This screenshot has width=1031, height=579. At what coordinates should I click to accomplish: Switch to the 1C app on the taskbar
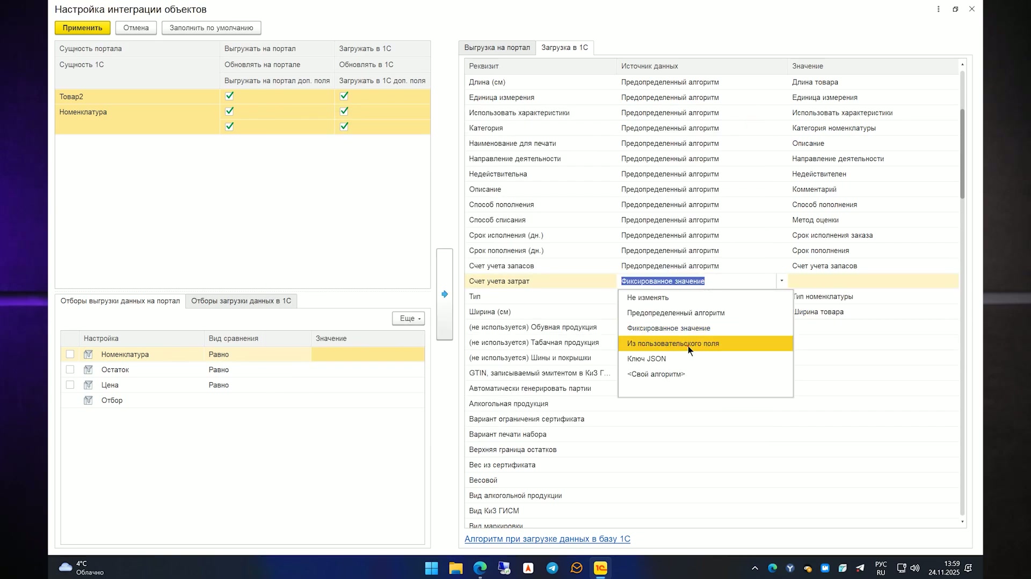tap(600, 568)
